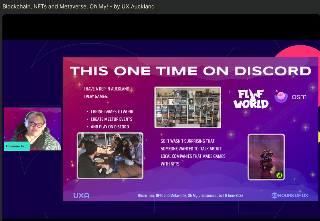This screenshot has height=221, width=320.
Task: Click the 'asm' wordmark text
Action: [299, 97]
